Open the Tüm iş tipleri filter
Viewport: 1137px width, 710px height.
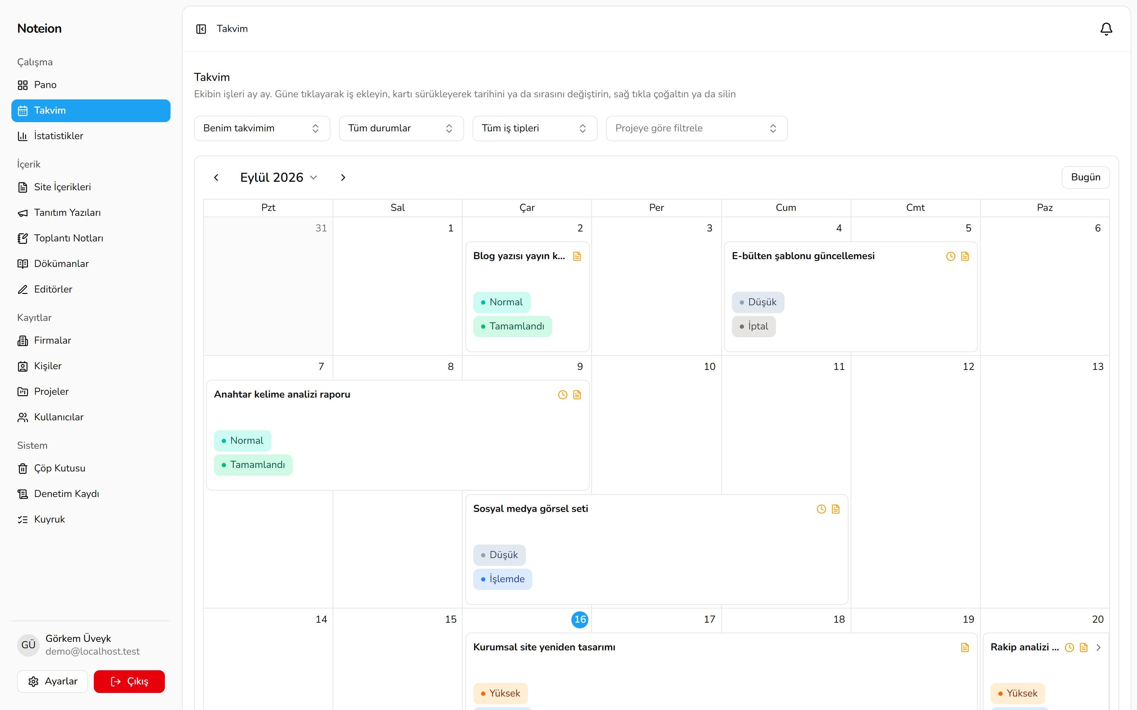(535, 129)
